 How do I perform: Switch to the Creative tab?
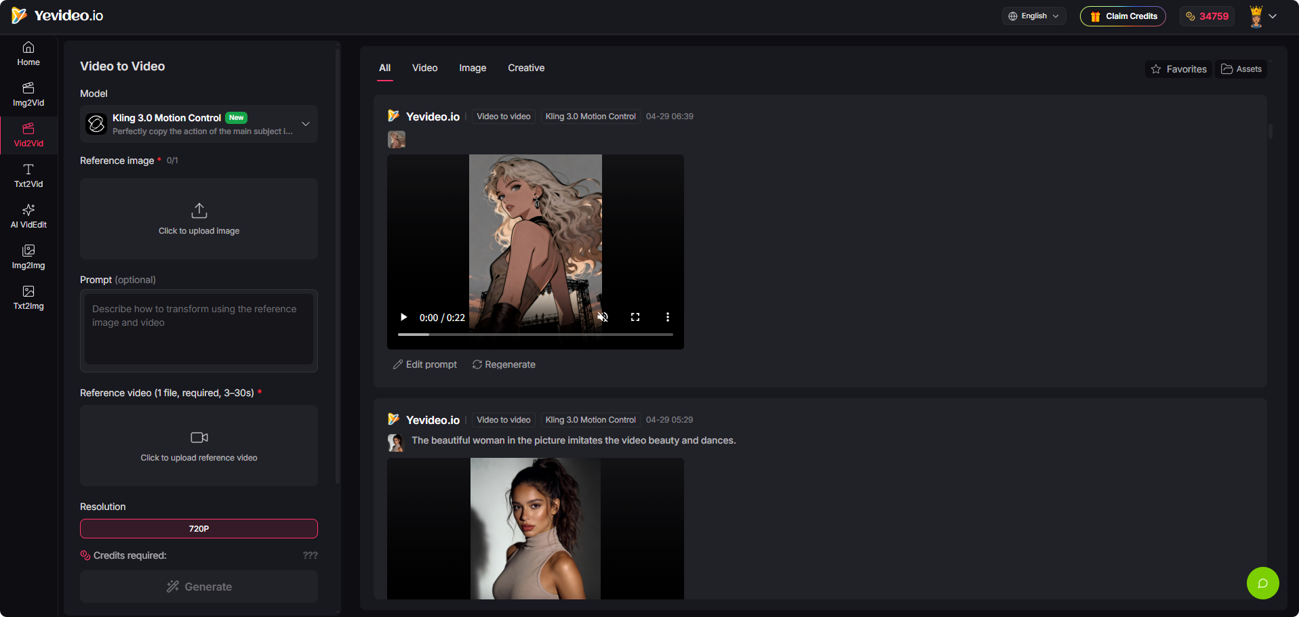tap(526, 68)
